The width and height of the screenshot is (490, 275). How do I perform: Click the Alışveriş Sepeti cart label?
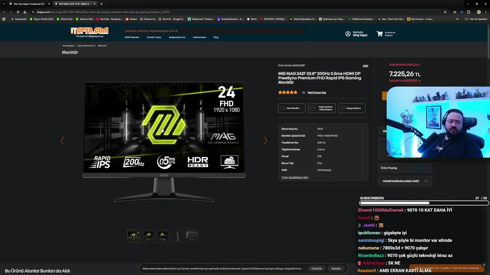coord(390,34)
